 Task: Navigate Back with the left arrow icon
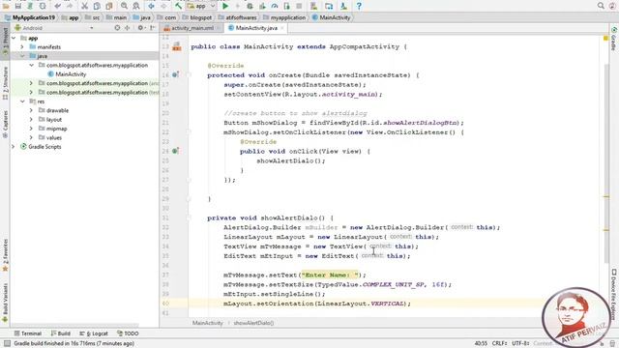coord(151,6)
